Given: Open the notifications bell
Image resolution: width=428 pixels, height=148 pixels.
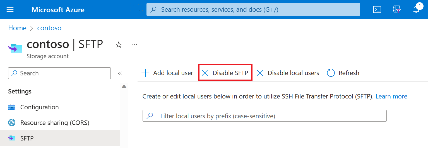Looking at the screenshot, I should click(416, 10).
